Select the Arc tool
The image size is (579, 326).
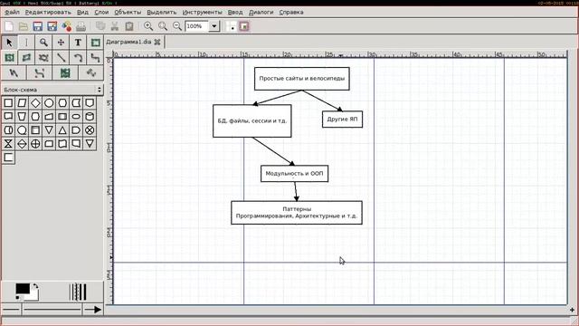point(78,58)
